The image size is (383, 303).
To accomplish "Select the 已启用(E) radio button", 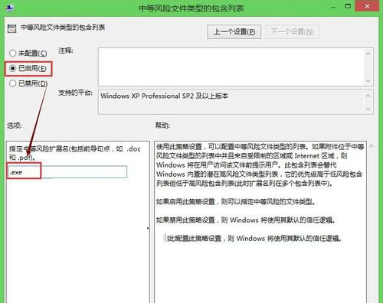I will click(x=12, y=68).
